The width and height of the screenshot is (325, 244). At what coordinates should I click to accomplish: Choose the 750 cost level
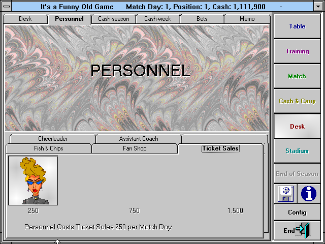[134, 211]
